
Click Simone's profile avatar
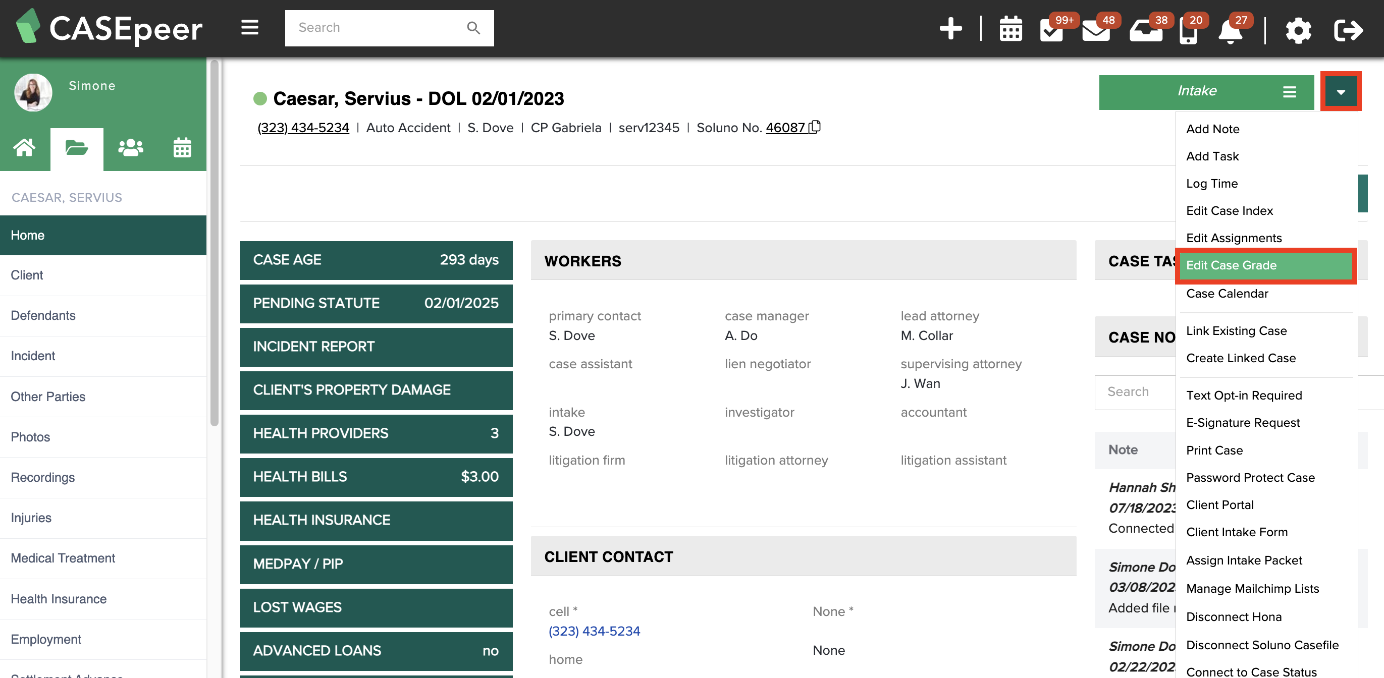coord(33,92)
